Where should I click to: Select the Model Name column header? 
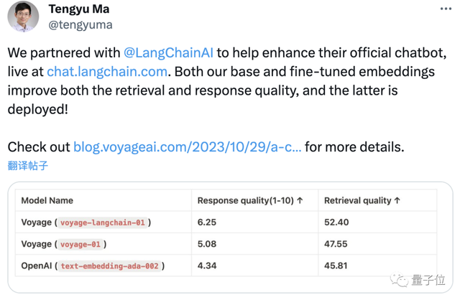click(47, 201)
